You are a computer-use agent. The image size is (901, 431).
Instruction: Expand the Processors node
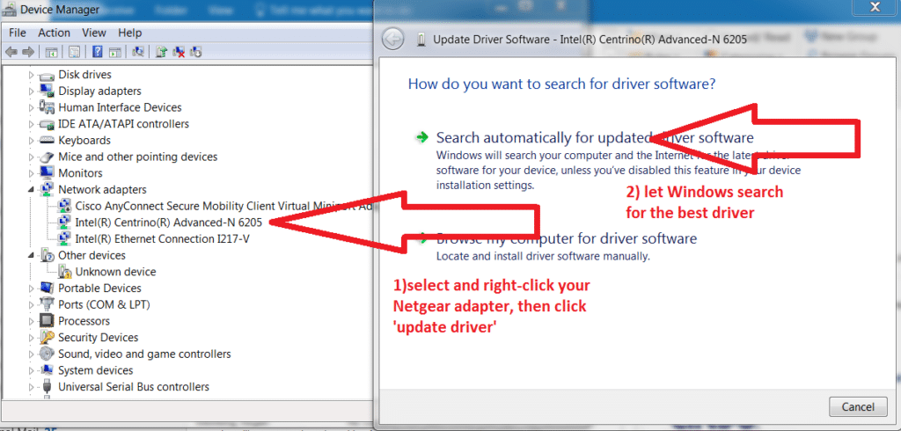[x=32, y=321]
